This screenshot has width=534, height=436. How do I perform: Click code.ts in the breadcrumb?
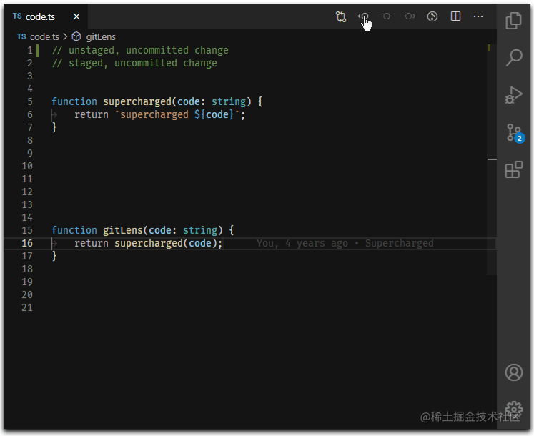point(44,36)
